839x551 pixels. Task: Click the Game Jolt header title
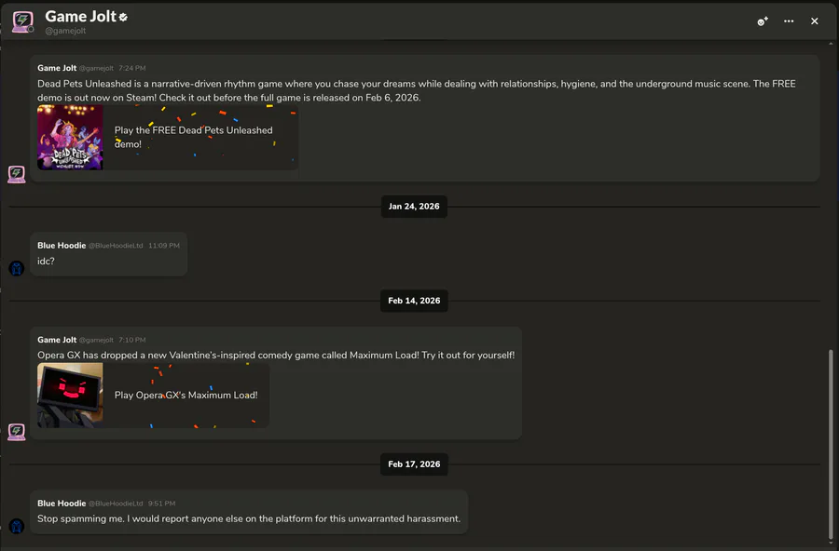click(80, 17)
